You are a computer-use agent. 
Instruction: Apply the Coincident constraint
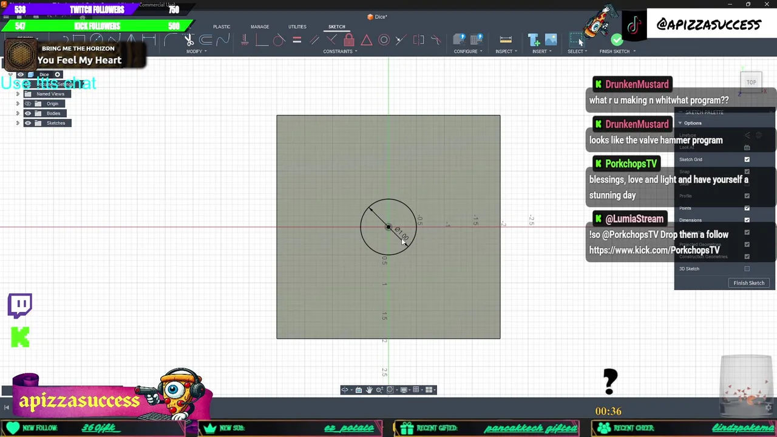262,40
